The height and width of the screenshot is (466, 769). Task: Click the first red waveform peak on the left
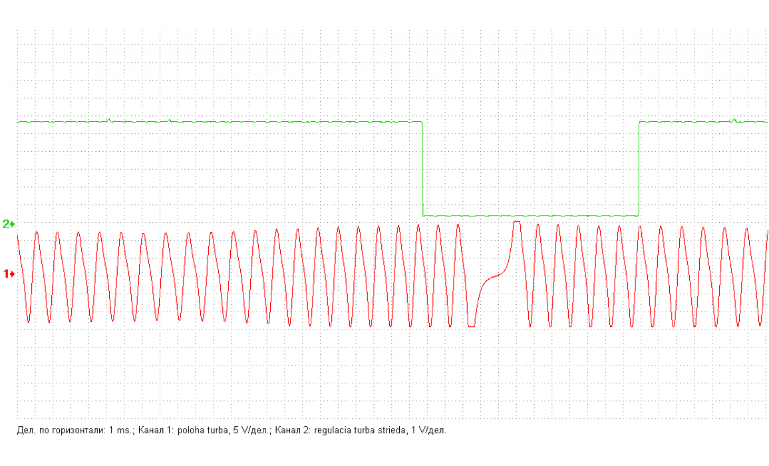click(37, 232)
